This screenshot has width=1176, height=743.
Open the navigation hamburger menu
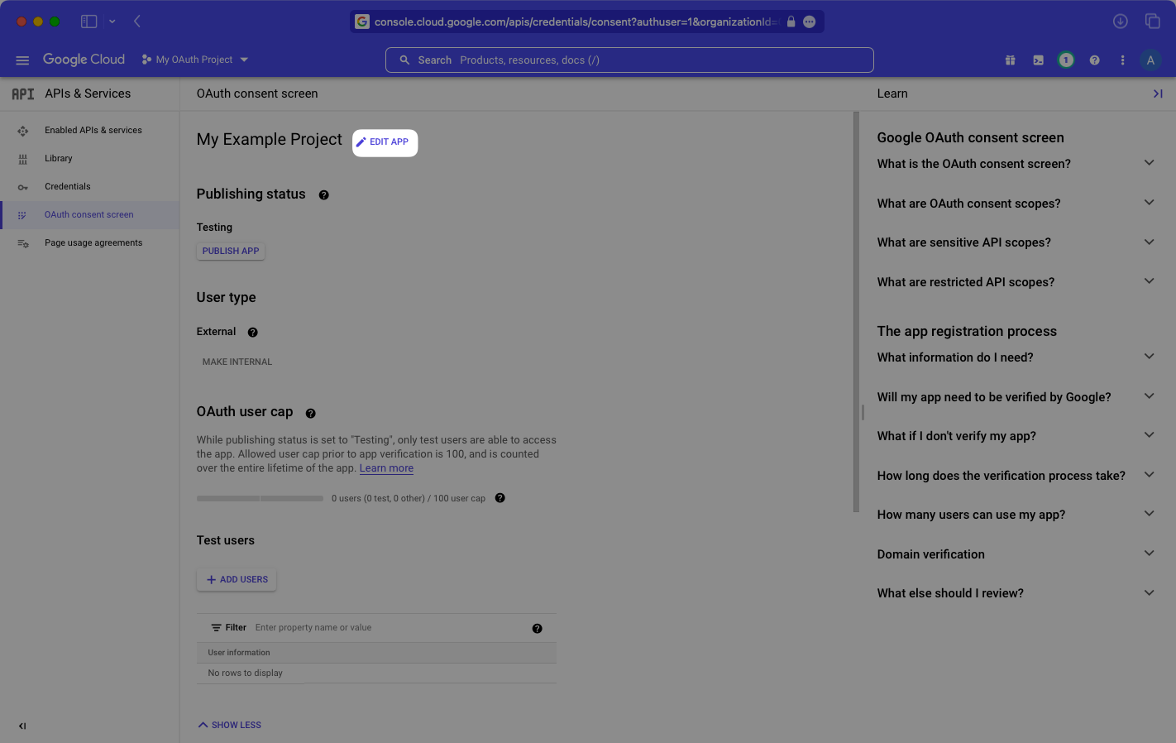coord(22,60)
